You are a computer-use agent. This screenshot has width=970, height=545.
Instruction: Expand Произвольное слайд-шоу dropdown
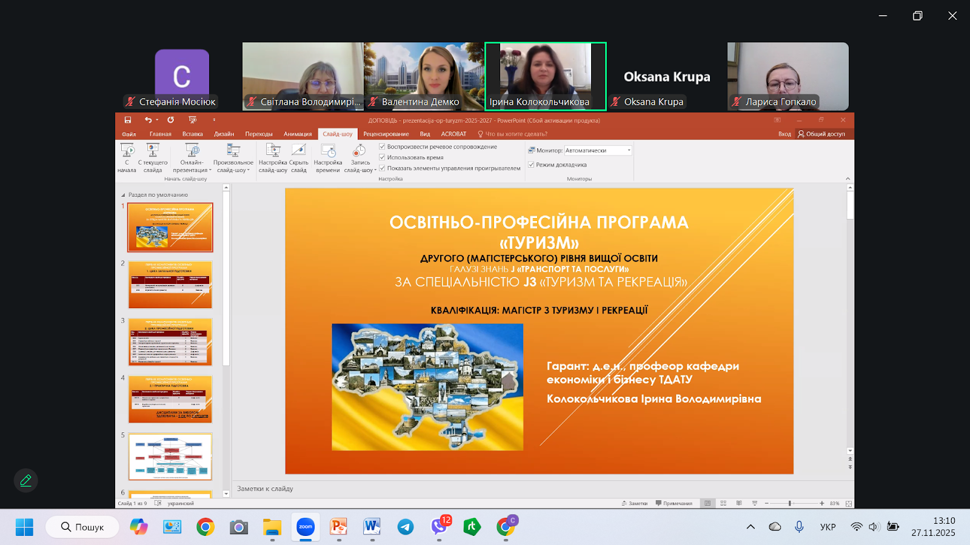pyautogui.click(x=233, y=166)
